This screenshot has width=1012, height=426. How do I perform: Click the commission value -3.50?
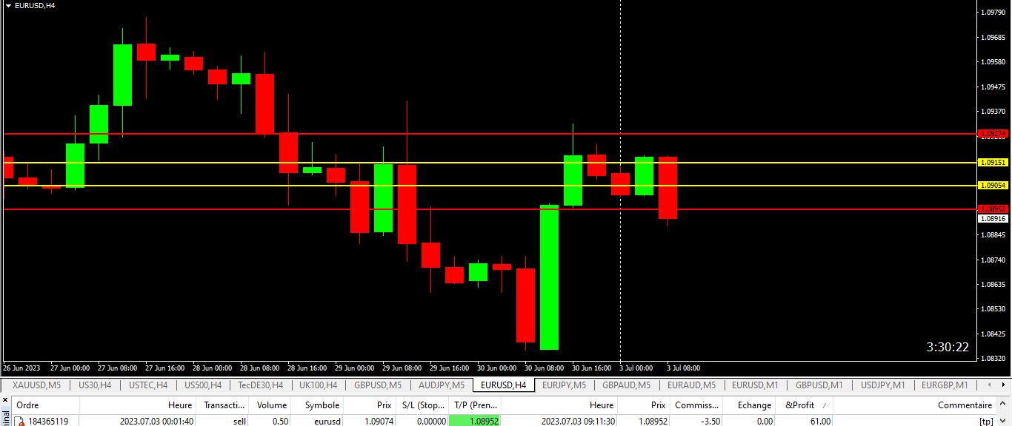click(x=709, y=422)
